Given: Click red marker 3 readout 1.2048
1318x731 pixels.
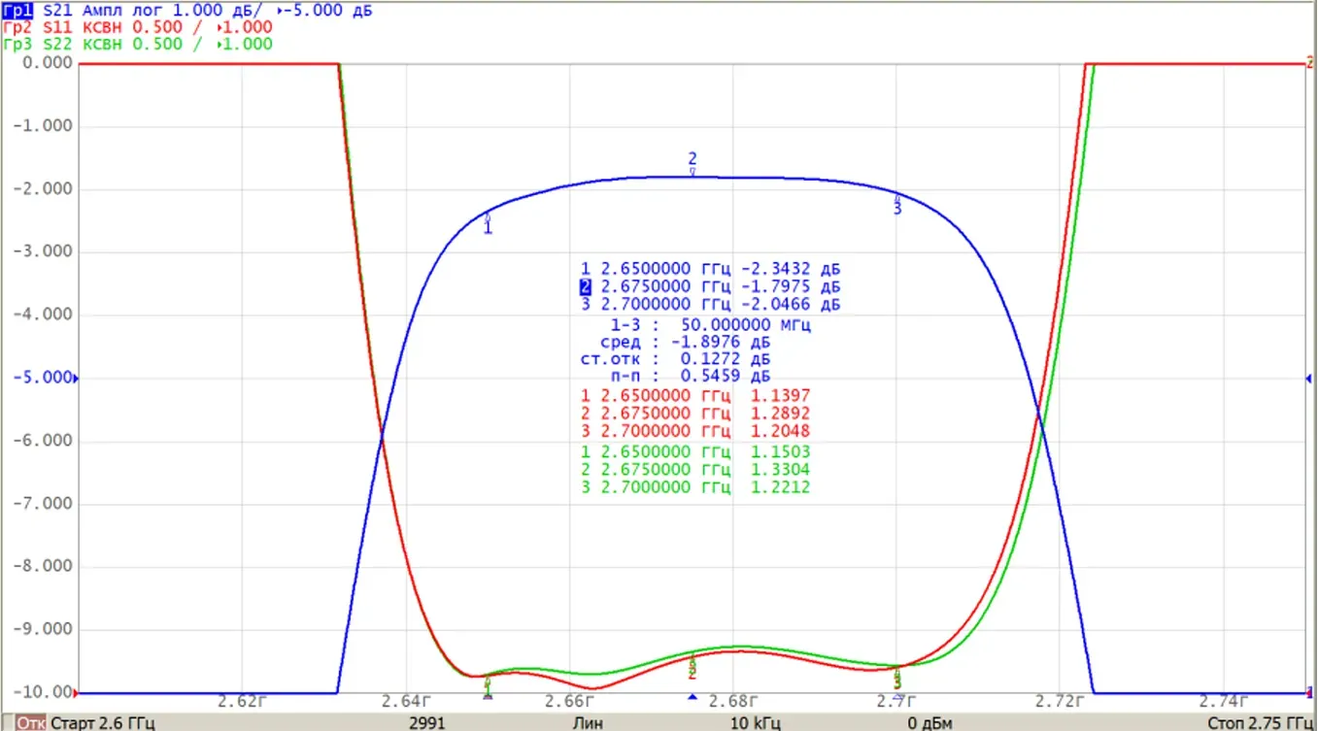Looking at the screenshot, I should click(781, 431).
